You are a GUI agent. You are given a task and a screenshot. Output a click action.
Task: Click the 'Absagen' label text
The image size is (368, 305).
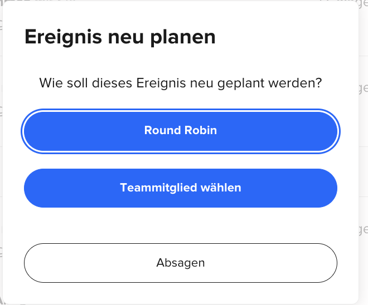(x=181, y=263)
